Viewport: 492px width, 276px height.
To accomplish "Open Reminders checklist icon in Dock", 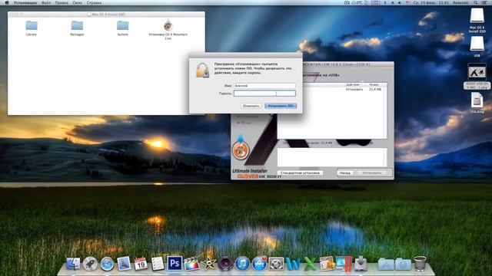I will coord(158,264).
